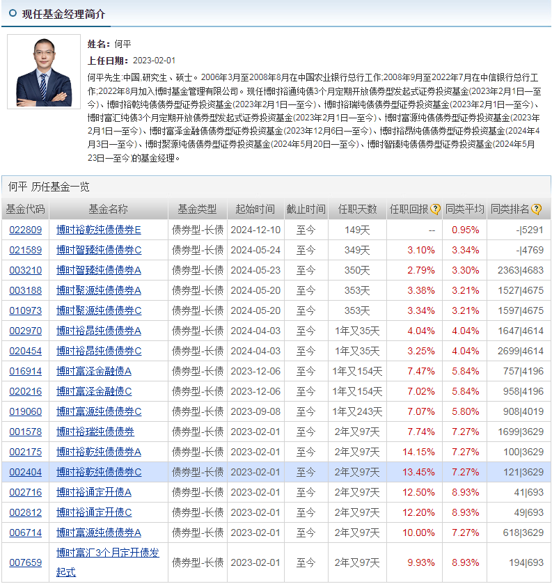Open fund code 001578

(25, 432)
